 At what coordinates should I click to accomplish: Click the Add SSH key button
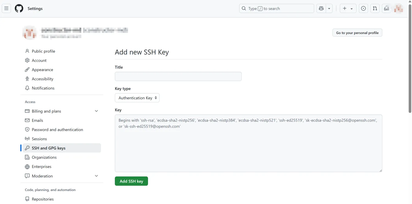tap(131, 181)
